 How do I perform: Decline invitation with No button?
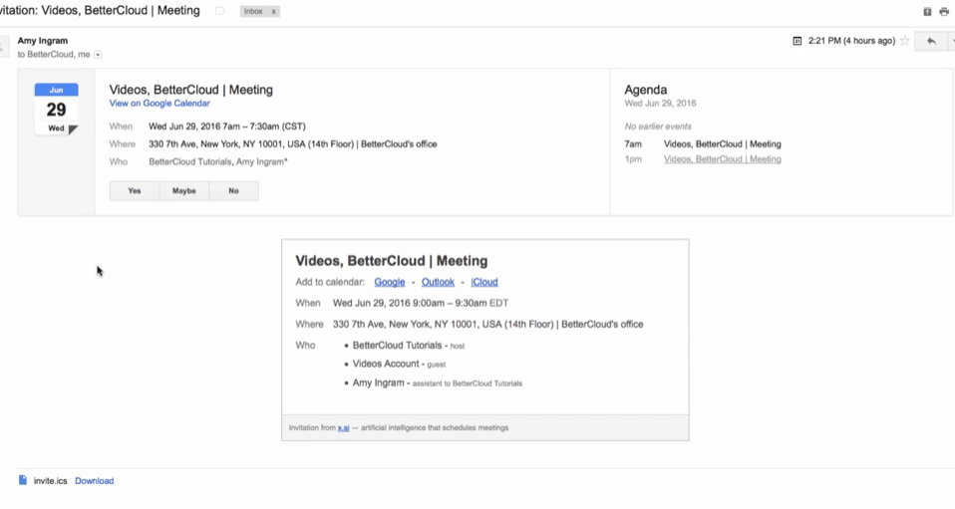point(234,190)
